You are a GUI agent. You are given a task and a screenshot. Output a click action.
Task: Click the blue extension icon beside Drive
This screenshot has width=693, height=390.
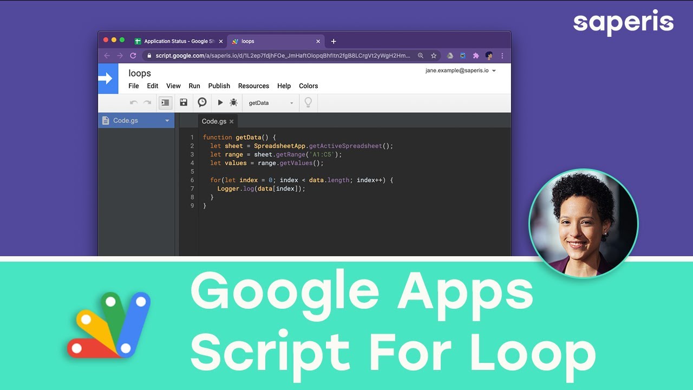tap(463, 55)
